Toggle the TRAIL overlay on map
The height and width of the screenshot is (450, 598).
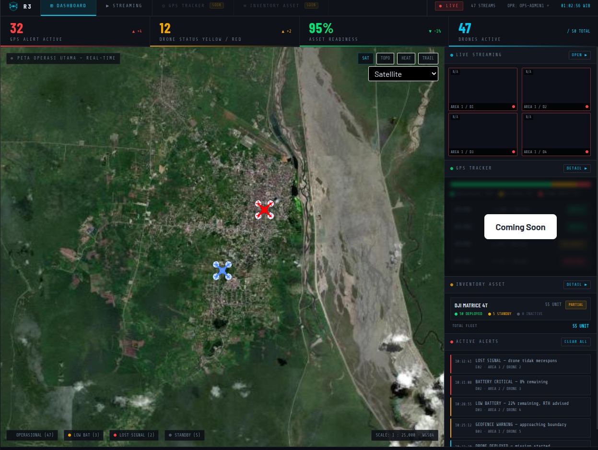click(x=428, y=58)
